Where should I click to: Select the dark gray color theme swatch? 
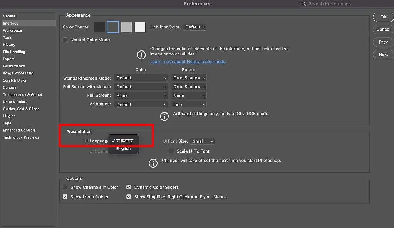click(113, 27)
